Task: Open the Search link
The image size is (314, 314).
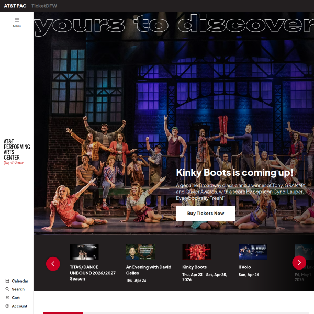Action: (18, 289)
